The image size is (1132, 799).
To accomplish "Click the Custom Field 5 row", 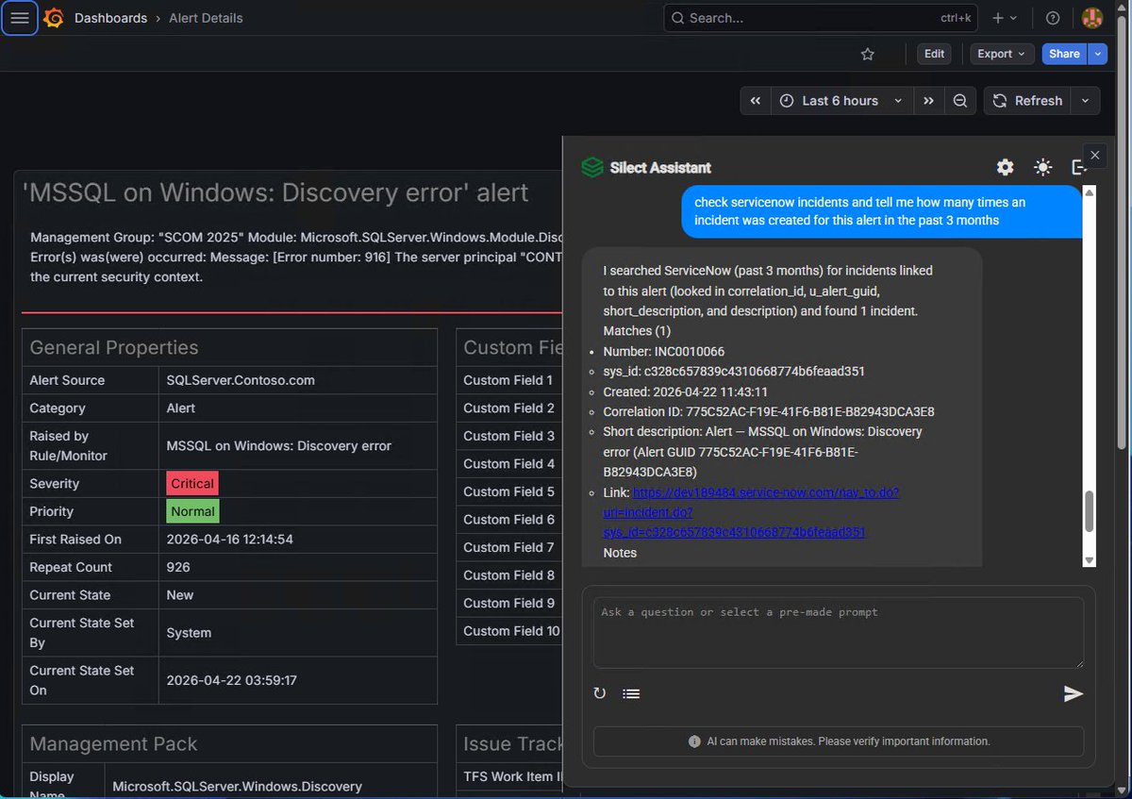I will 509,491.
